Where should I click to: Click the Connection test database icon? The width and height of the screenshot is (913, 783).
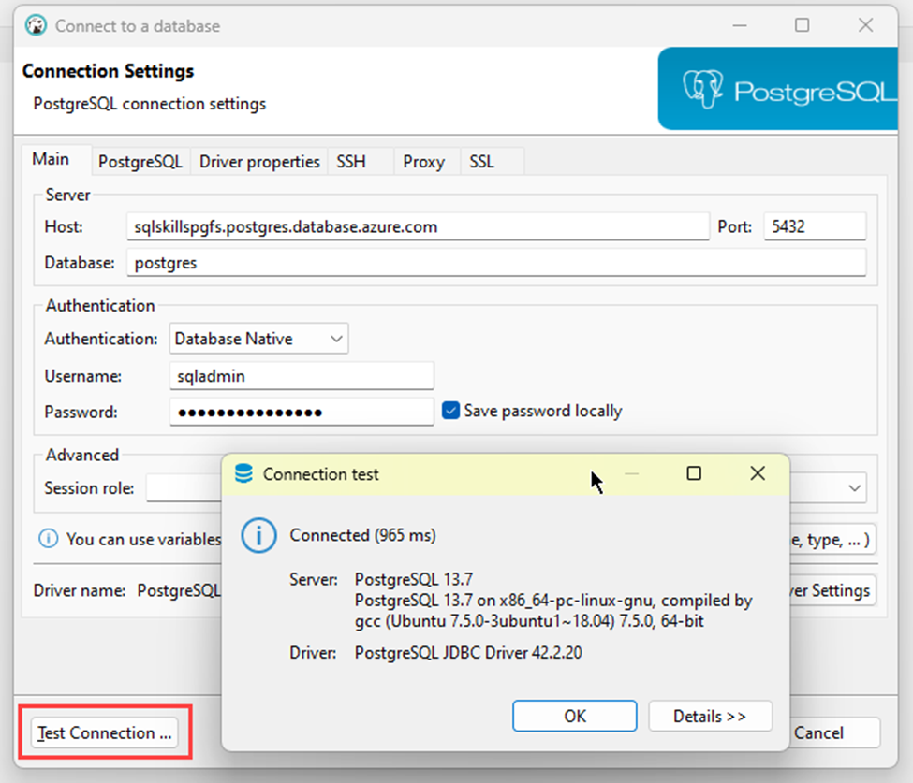243,474
